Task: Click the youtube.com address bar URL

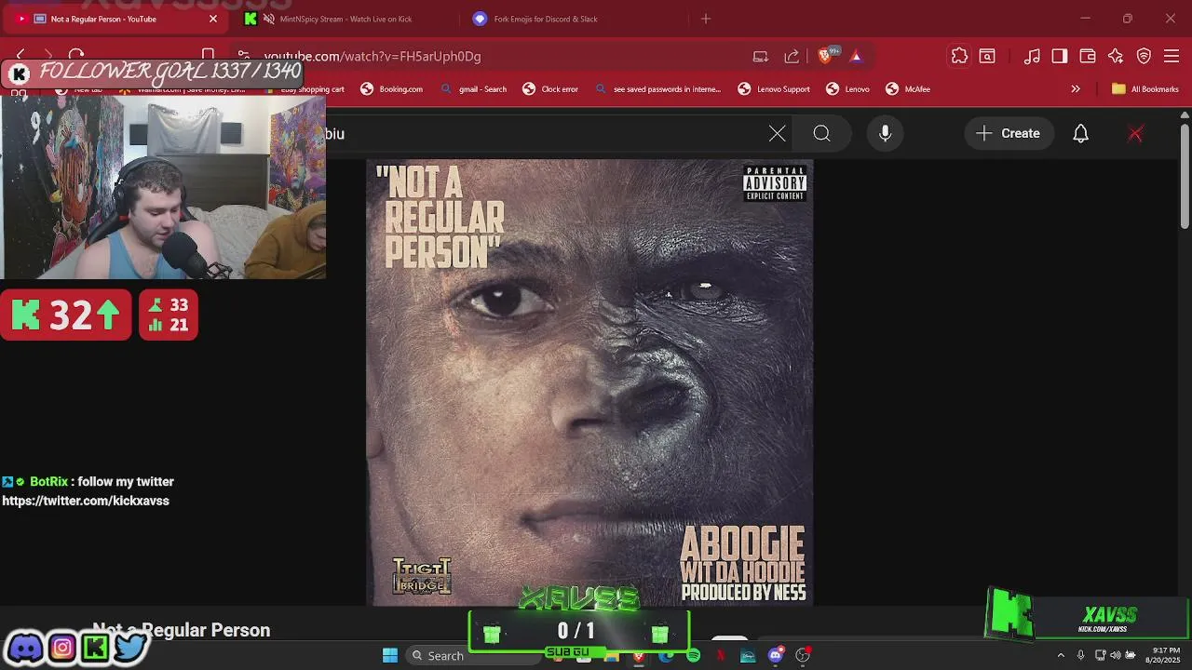Action: point(372,56)
